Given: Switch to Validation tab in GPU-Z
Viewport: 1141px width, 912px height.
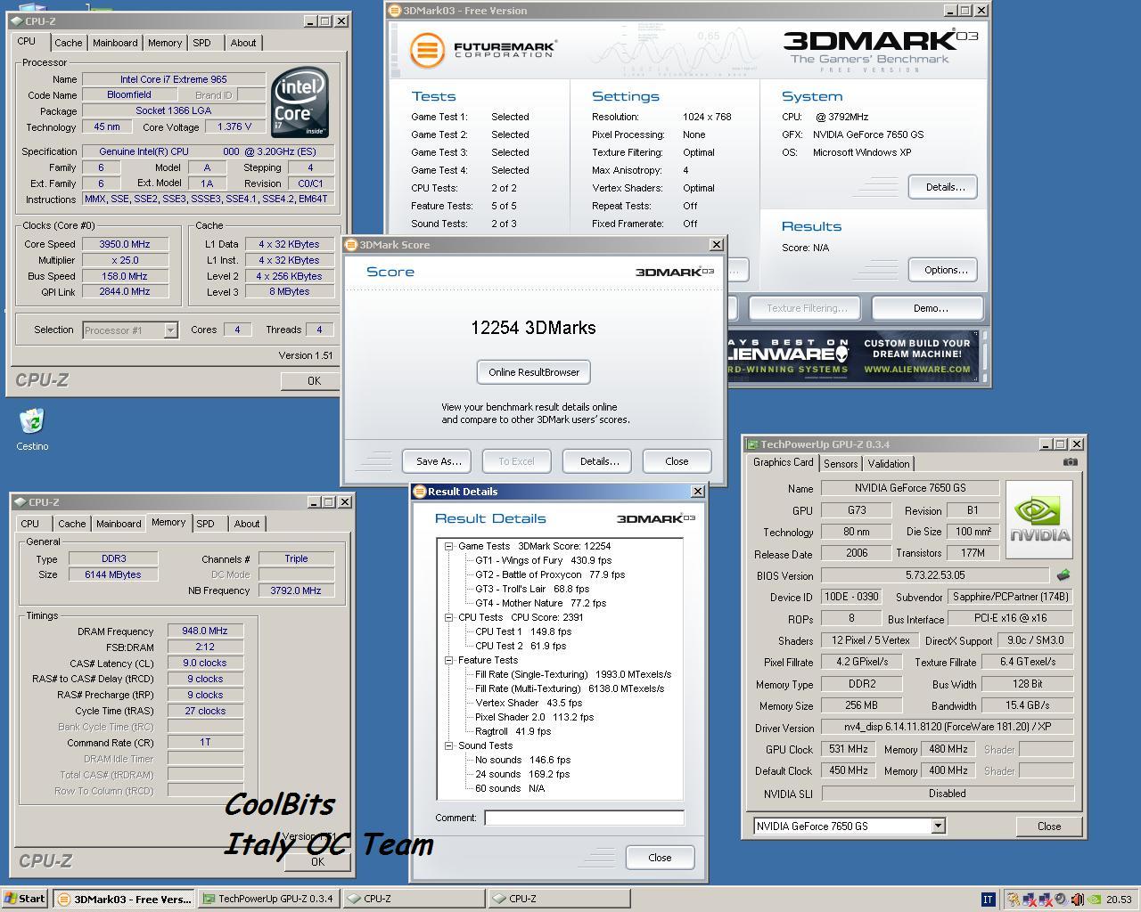Looking at the screenshot, I should pyautogui.click(x=889, y=464).
